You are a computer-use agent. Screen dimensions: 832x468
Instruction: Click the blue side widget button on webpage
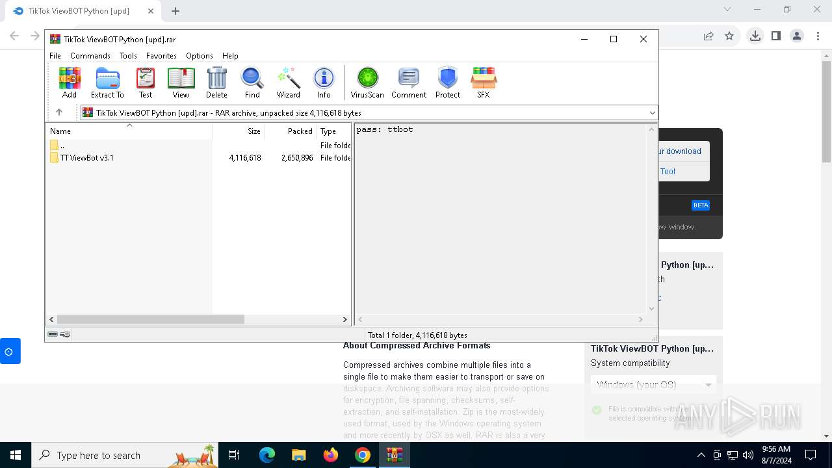pos(9,351)
